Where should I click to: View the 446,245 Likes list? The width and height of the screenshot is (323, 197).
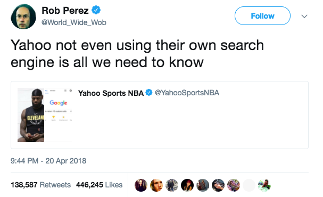(x=100, y=185)
